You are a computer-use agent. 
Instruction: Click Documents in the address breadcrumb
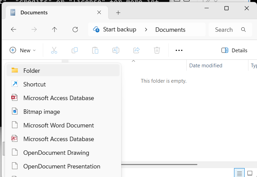click(x=170, y=30)
